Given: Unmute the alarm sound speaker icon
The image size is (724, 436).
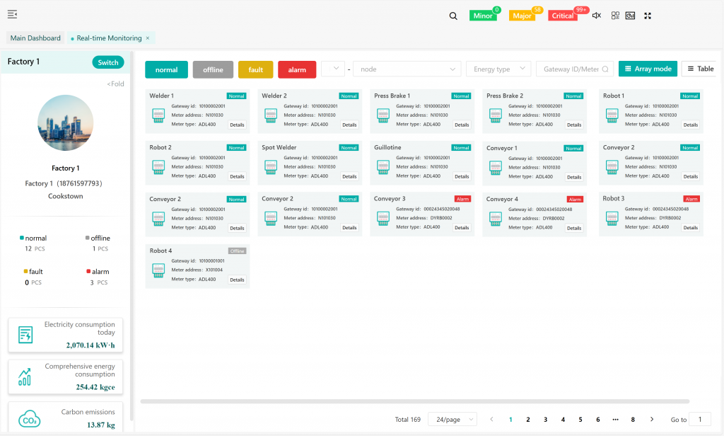Looking at the screenshot, I should click(597, 16).
